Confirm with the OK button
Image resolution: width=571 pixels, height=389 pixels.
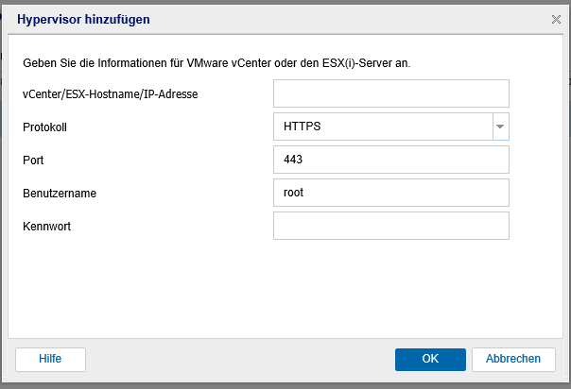click(430, 359)
